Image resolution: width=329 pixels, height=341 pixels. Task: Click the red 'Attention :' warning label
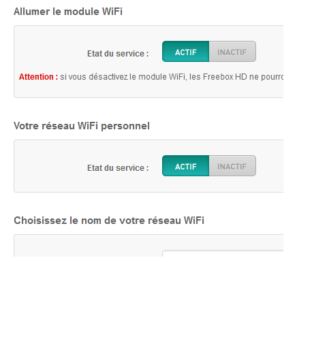(38, 77)
